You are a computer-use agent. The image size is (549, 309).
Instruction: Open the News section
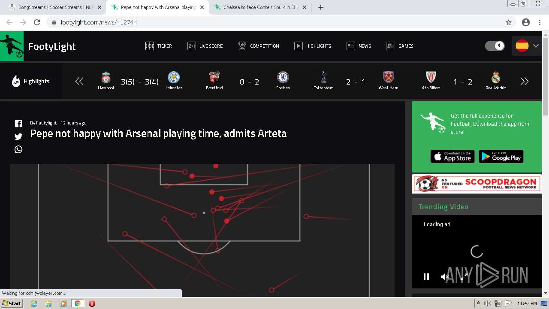coord(359,46)
